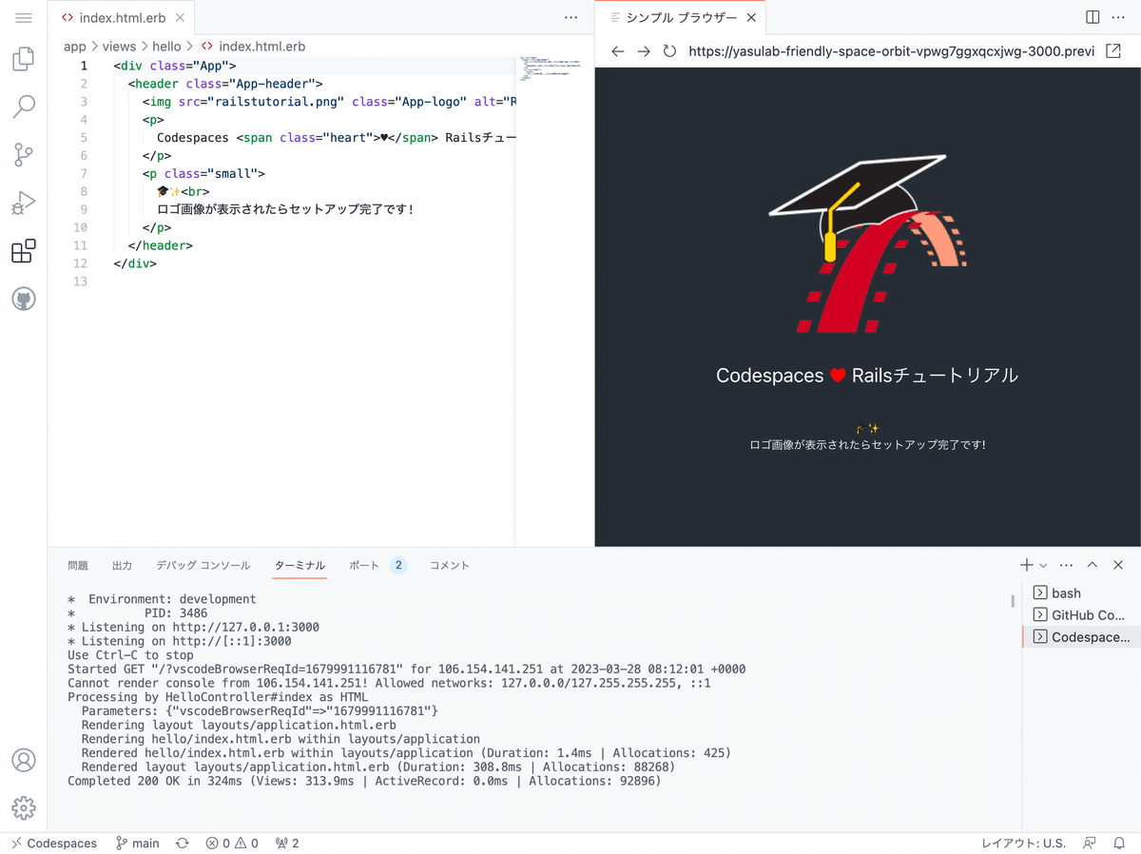Screen dimensions: 1141x854
Task: Open editor more actions menu beside index.html.erb tab
Action: (570, 17)
